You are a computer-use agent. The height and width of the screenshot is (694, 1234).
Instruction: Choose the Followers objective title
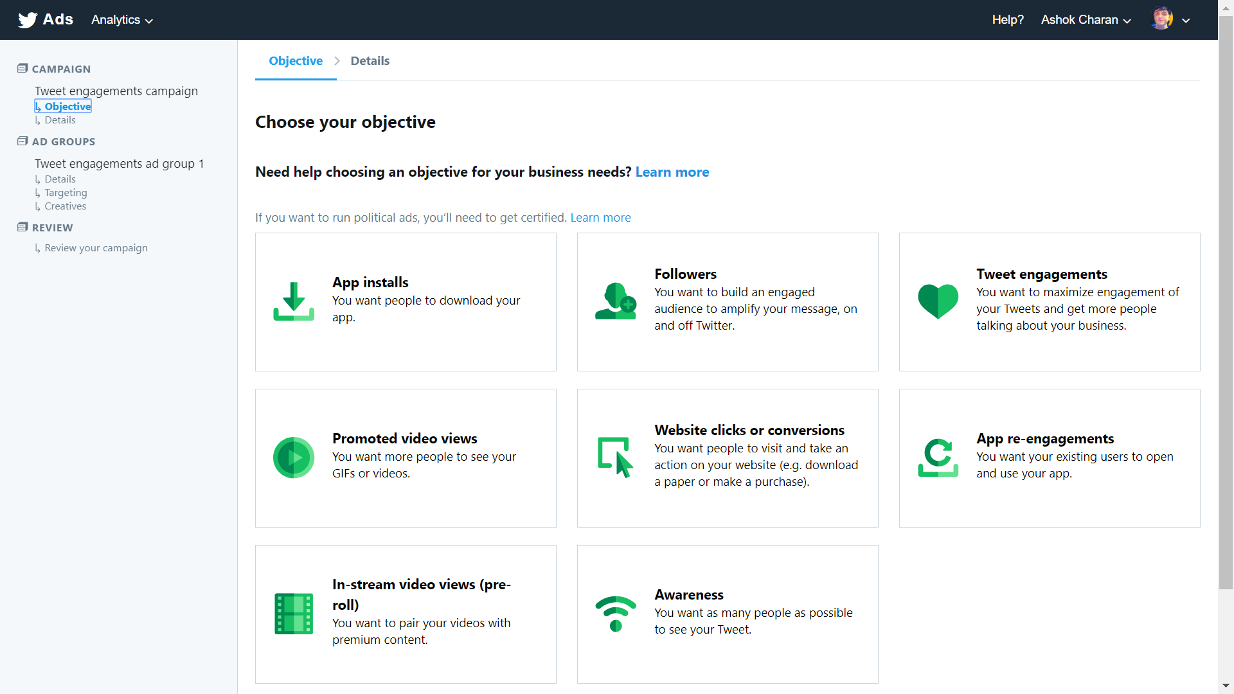(x=685, y=274)
